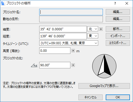
Task: Click the 高度 altitude value field
Action: (55, 51)
